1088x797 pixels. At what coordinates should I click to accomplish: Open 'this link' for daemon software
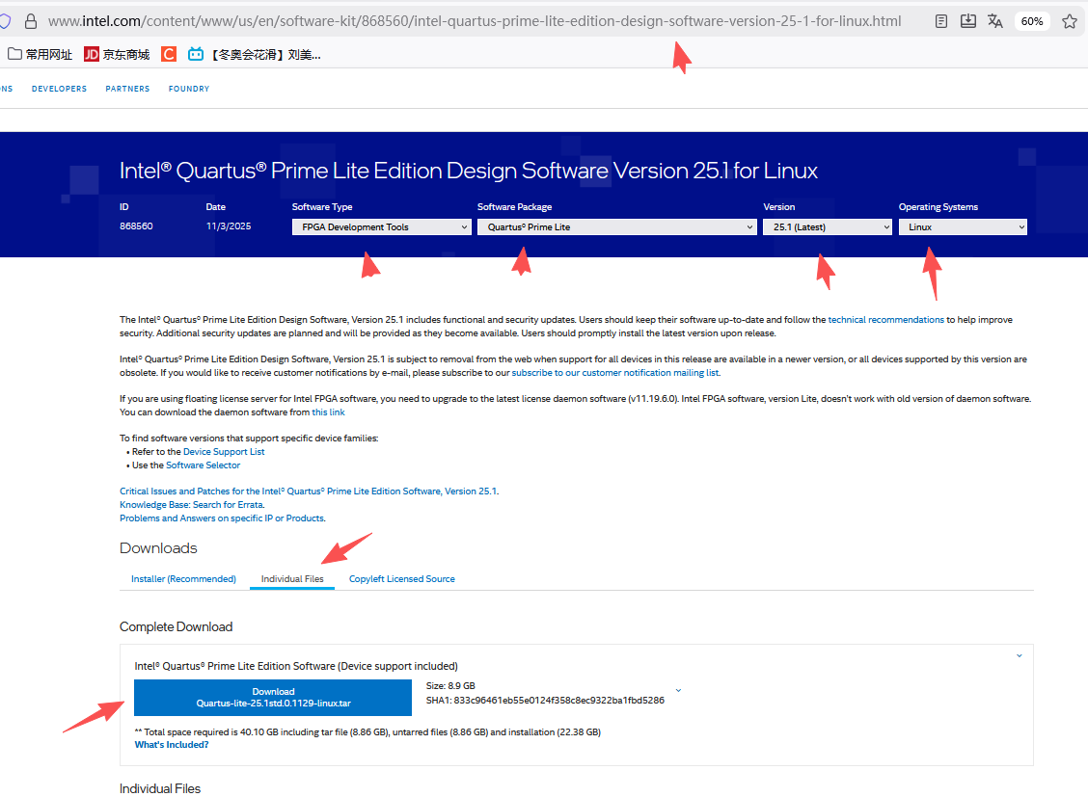pos(328,412)
